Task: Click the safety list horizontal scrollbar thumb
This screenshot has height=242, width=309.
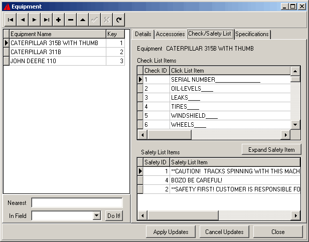Action: click(x=183, y=215)
